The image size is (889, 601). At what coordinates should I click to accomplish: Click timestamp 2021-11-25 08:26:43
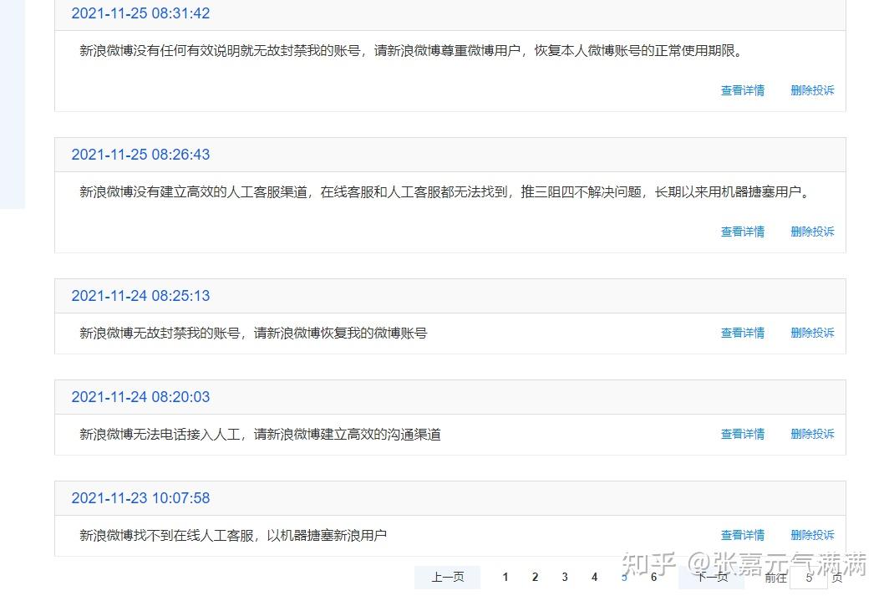click(x=140, y=154)
